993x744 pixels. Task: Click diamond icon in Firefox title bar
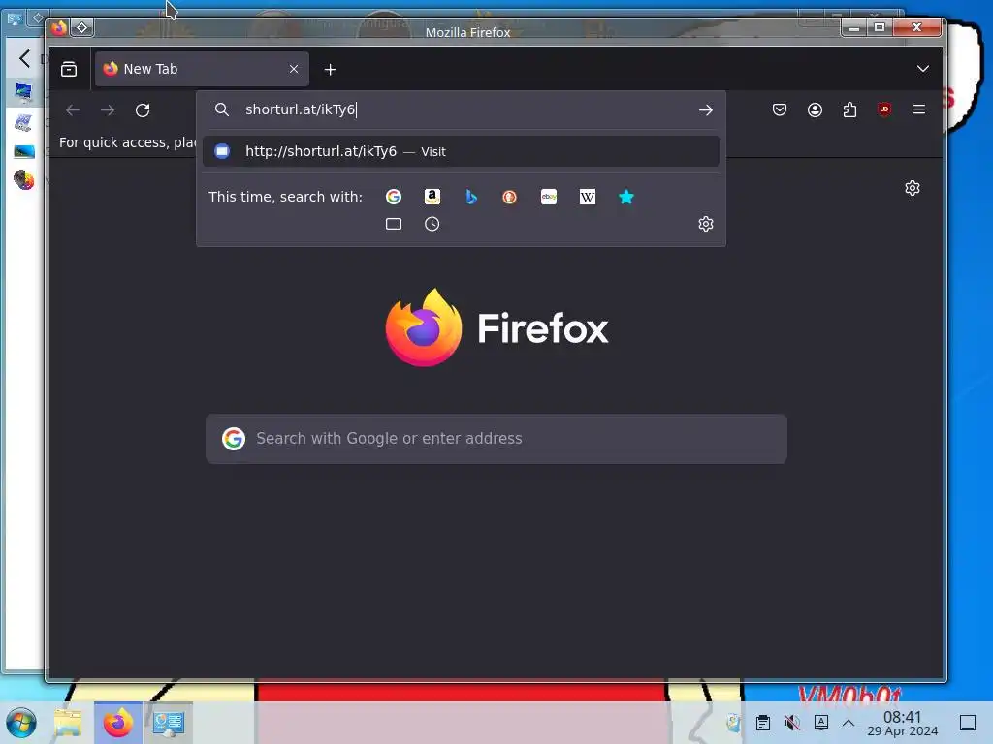(x=82, y=27)
